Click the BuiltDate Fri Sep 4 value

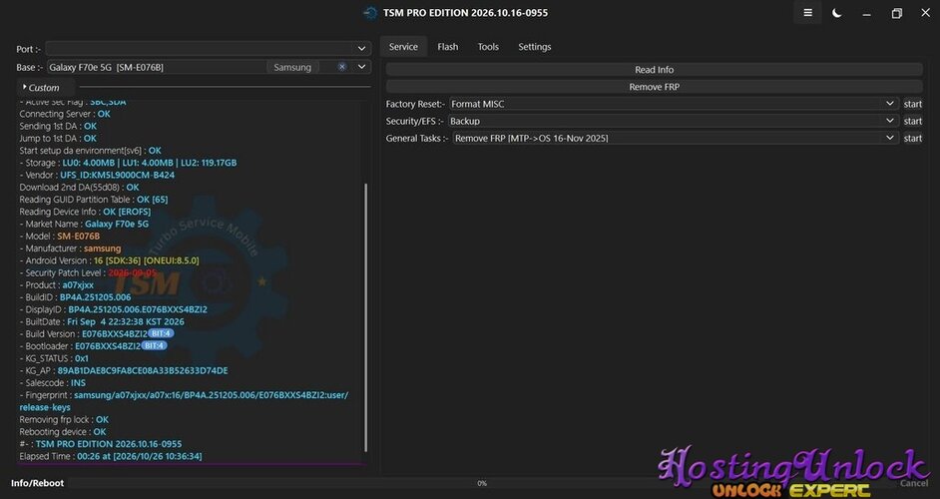(126, 321)
